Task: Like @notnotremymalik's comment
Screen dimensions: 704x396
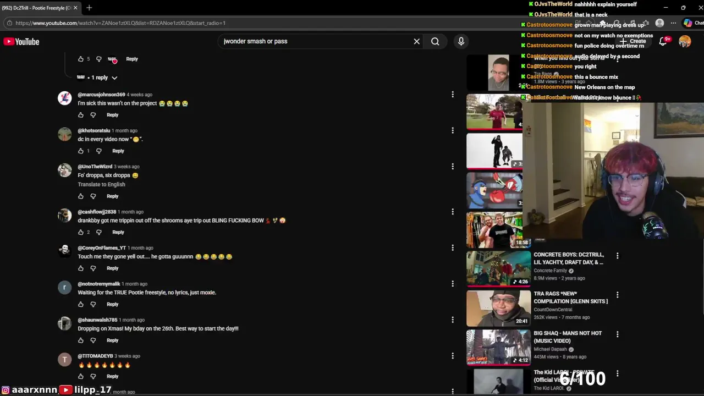Action: 81,304
